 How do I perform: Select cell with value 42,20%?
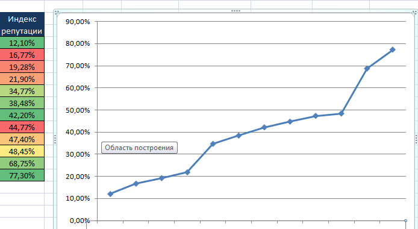(x=22, y=115)
